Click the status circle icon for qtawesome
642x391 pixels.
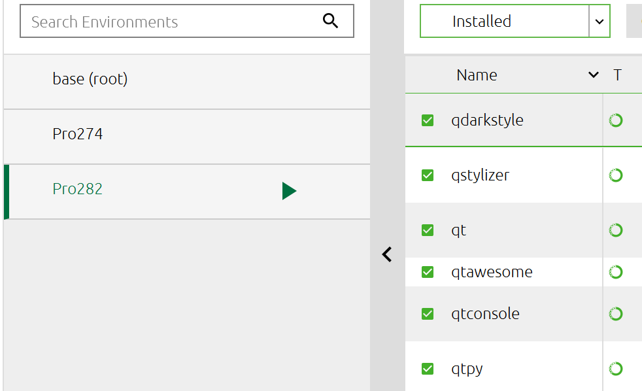(x=615, y=272)
